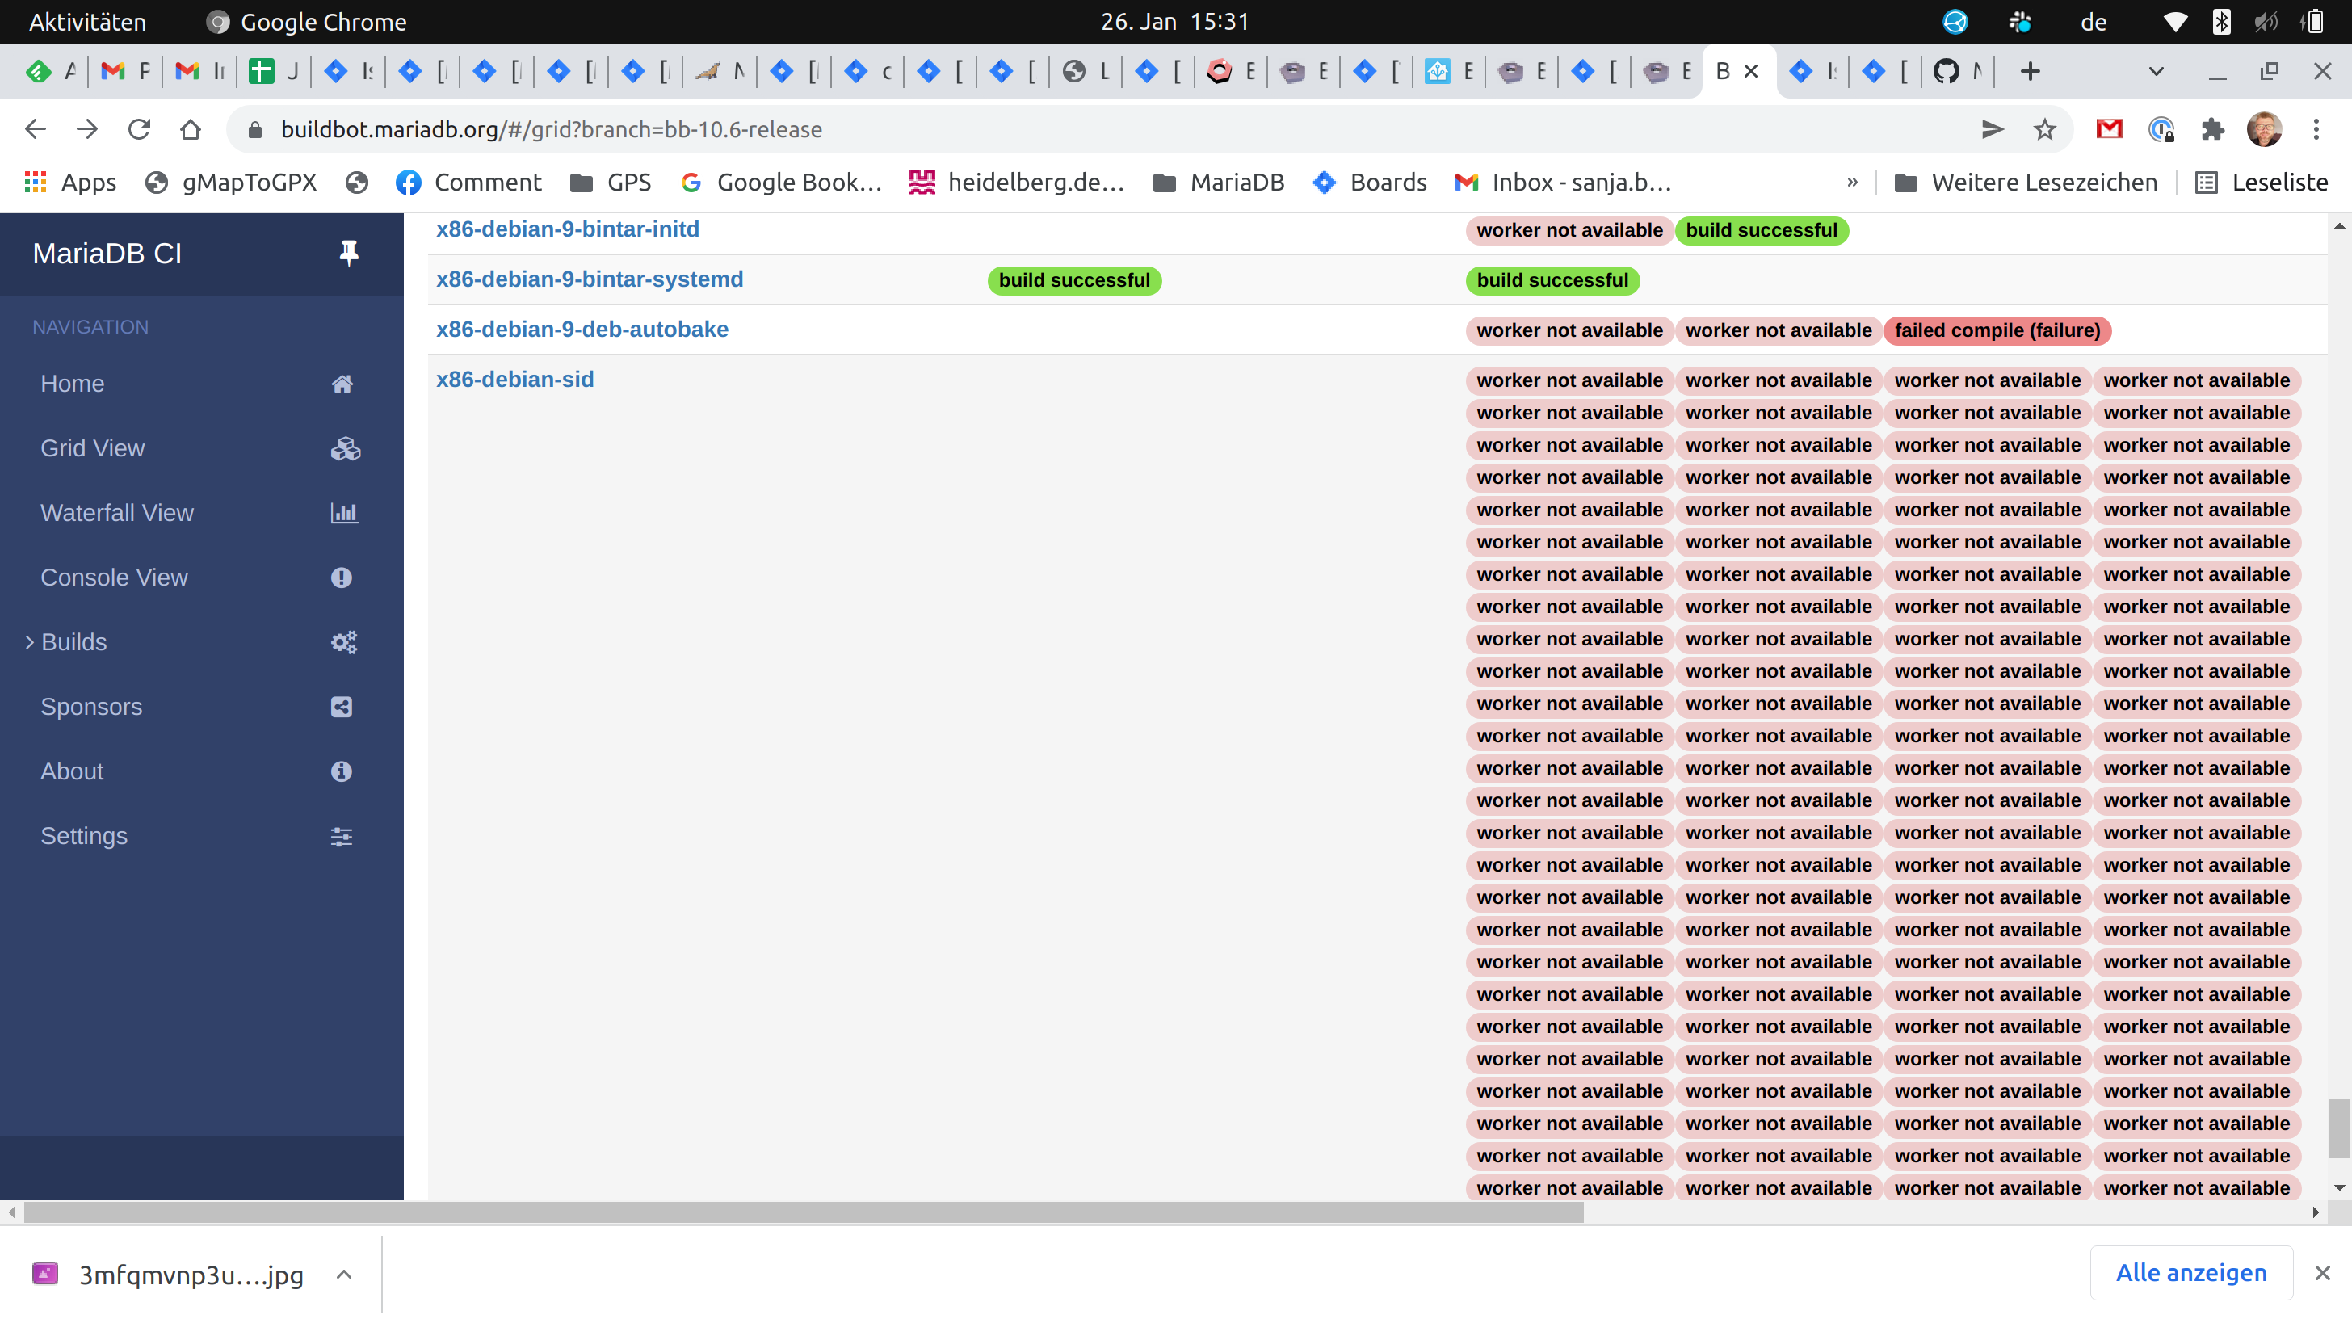Click the Grid View cubes icon
2352x1323 pixels.
click(x=344, y=448)
